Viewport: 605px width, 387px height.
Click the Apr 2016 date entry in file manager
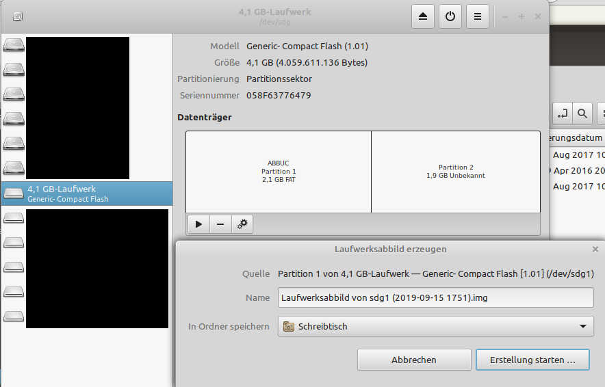(578, 170)
